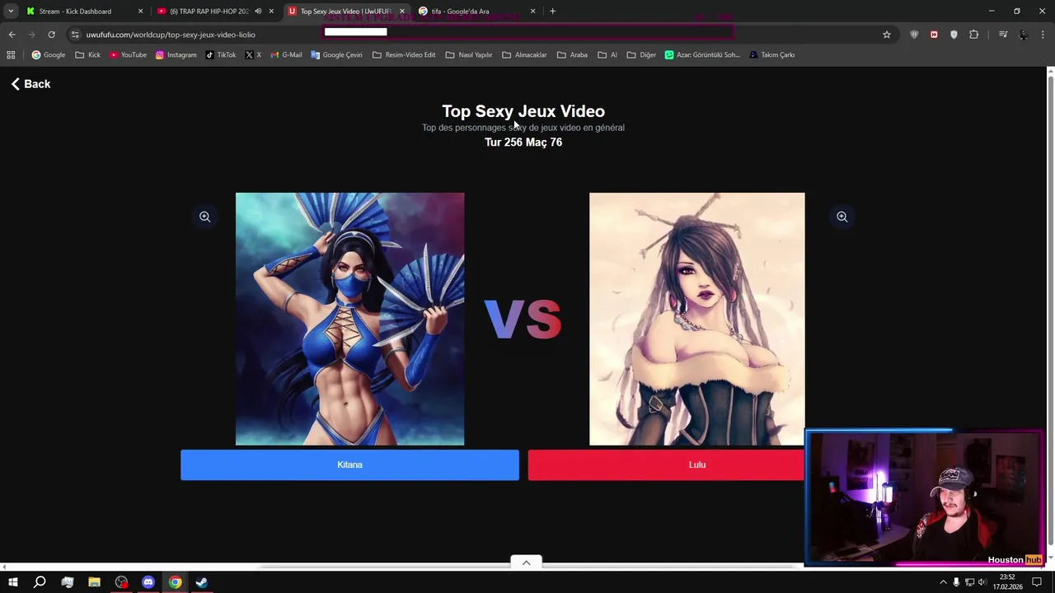Open Windows taskbar search
The height and width of the screenshot is (593, 1055).
(x=40, y=582)
